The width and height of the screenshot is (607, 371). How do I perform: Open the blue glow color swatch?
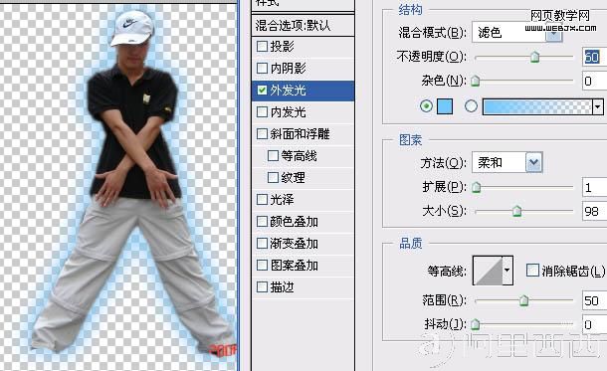[445, 106]
